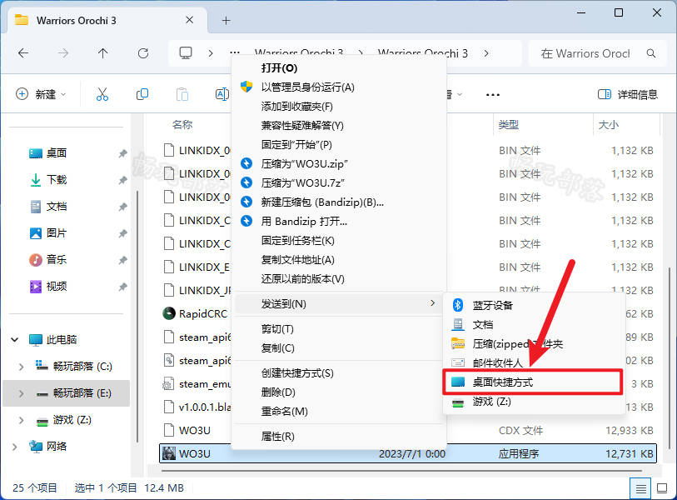Go up one folder level

coord(102,53)
